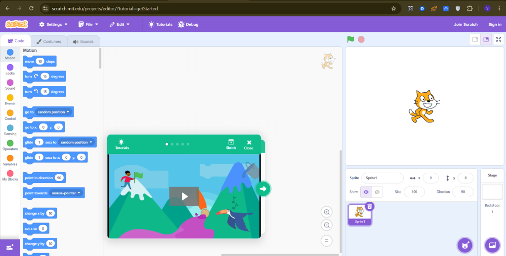The image size is (506, 256).
Task: Go to next tutorial step arrow
Action: tap(263, 189)
